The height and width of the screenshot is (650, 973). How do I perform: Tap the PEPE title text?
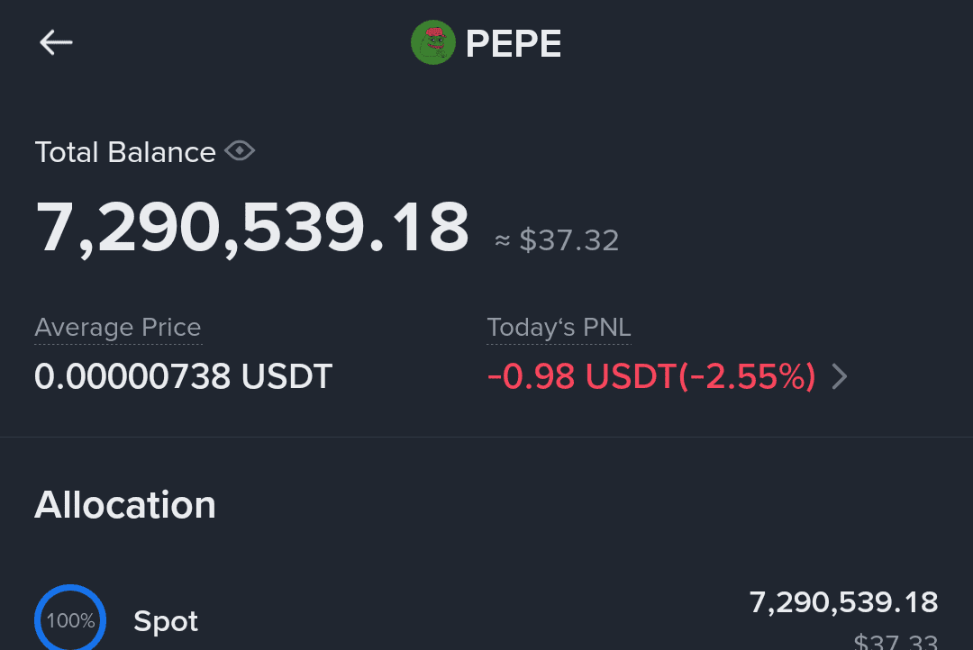click(514, 43)
